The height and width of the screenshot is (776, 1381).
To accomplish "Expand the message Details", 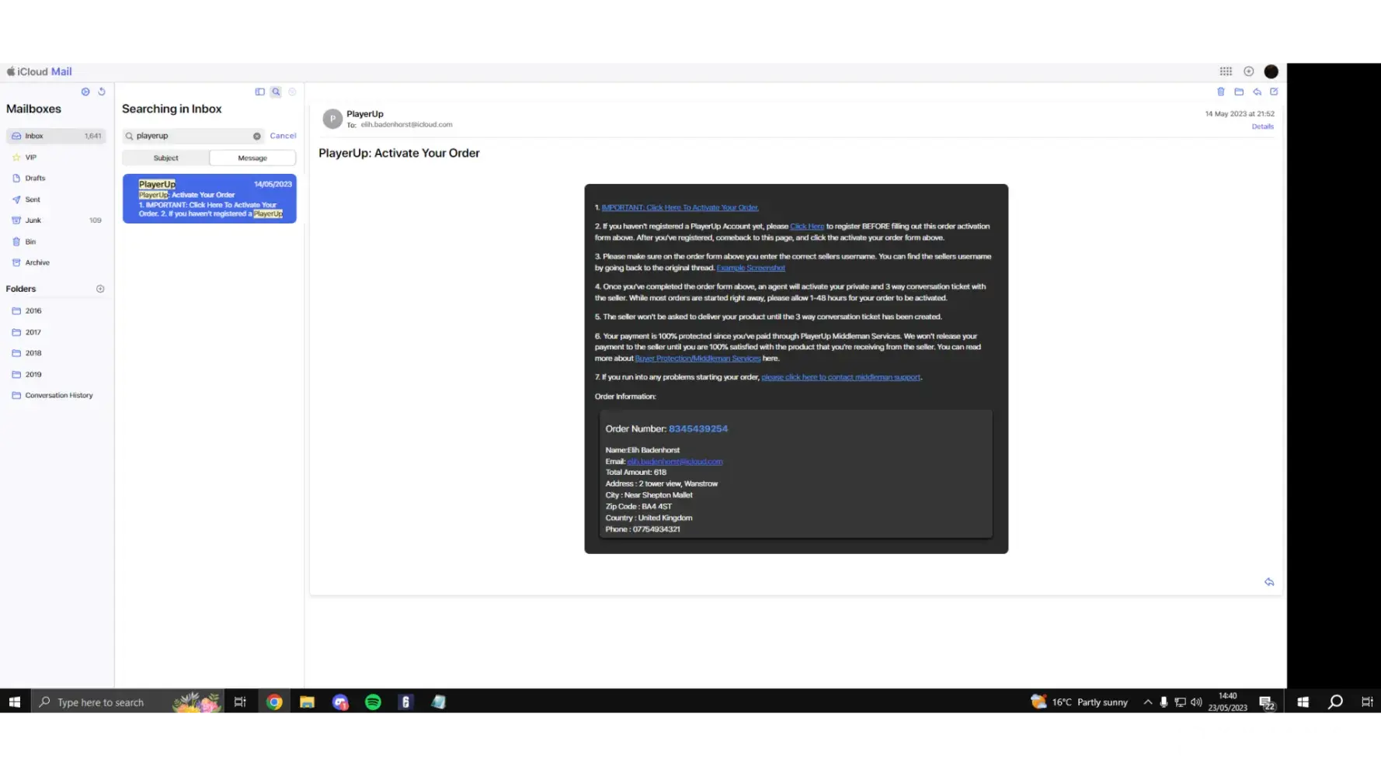I will 1262,126.
